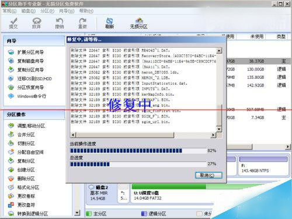292x219 pixels.
Task: Click the 撤销 (Undo) toolbar icon
Action: (60, 23)
